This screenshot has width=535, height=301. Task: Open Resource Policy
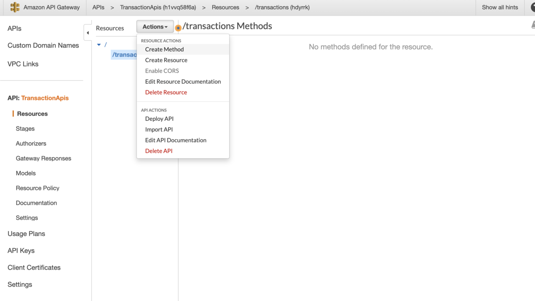(37, 188)
